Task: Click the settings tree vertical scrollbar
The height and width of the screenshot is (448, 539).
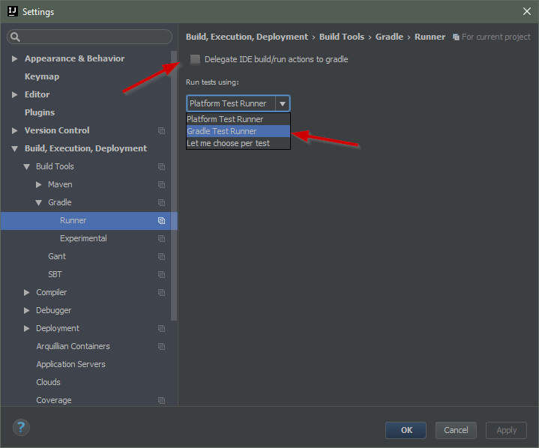Action: pos(174,186)
